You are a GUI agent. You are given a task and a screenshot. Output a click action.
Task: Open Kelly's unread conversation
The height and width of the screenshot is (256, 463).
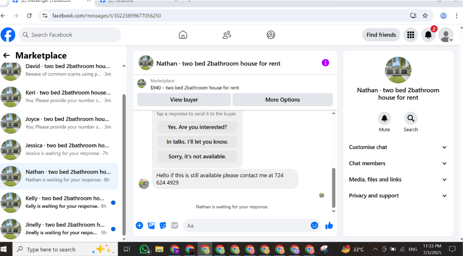click(59, 203)
